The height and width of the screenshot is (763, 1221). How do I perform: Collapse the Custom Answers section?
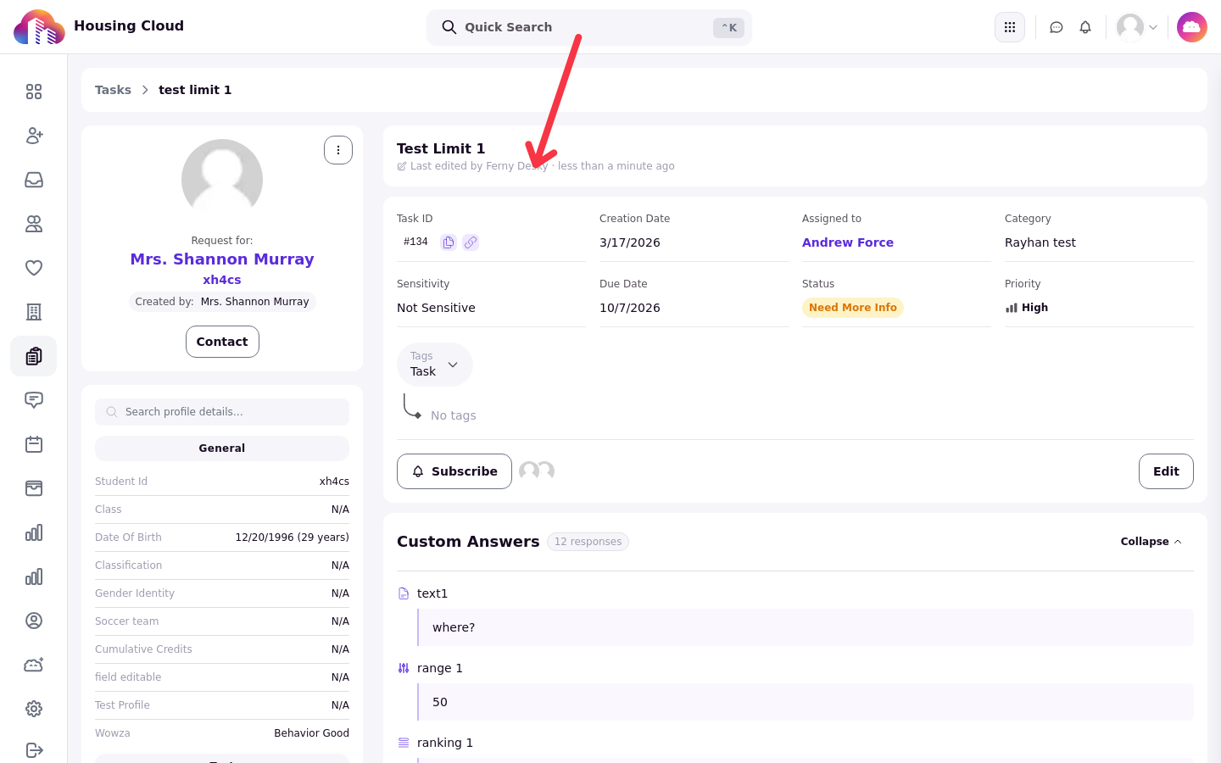pos(1151,542)
